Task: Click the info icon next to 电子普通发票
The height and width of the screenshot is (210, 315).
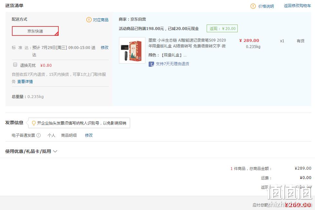Action: tap(39, 135)
